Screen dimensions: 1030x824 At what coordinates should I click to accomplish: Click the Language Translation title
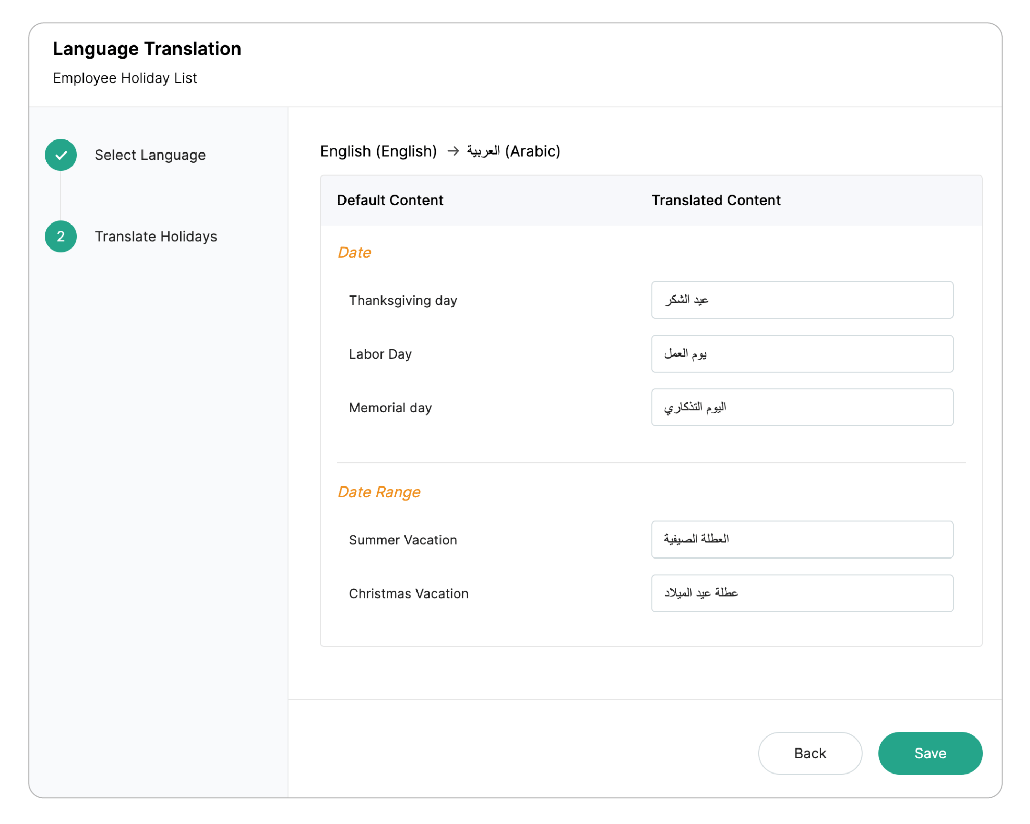pyautogui.click(x=147, y=49)
